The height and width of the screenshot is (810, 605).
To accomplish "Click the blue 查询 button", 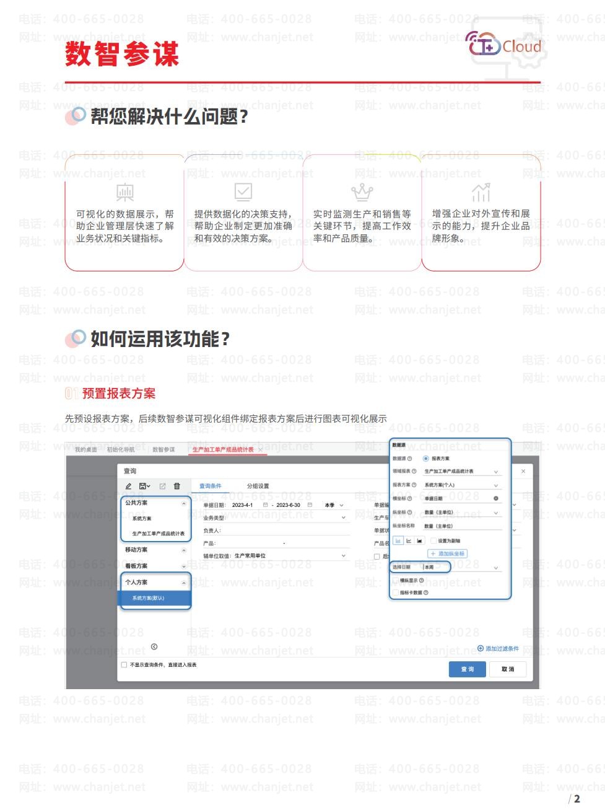I will [x=467, y=669].
